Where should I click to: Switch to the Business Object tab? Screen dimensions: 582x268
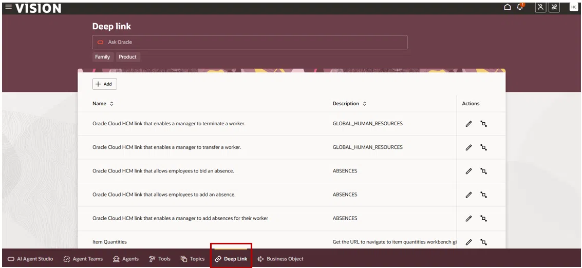280,259
